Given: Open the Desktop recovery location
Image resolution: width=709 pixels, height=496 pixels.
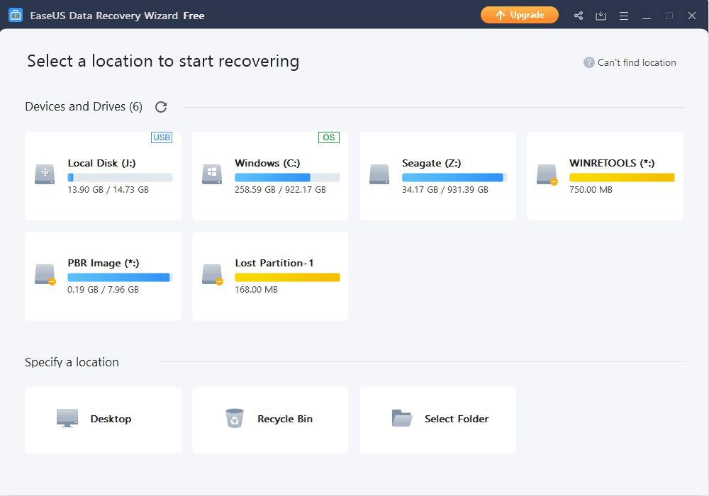Looking at the screenshot, I should click(103, 419).
